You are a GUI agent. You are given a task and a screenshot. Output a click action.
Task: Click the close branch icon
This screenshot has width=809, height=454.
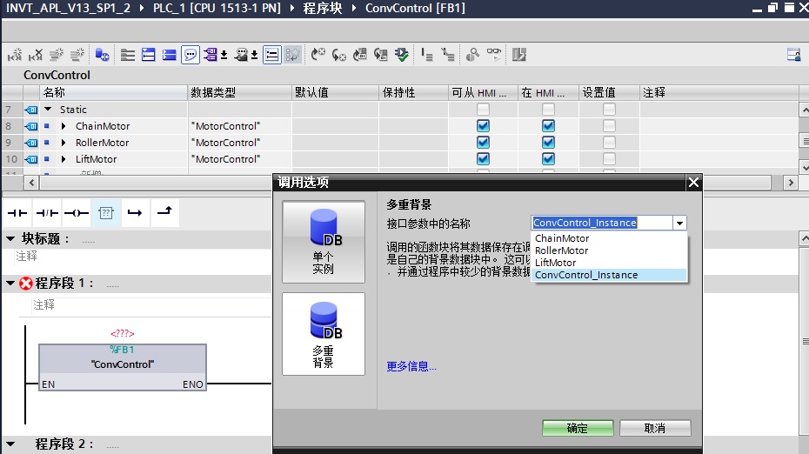164,212
